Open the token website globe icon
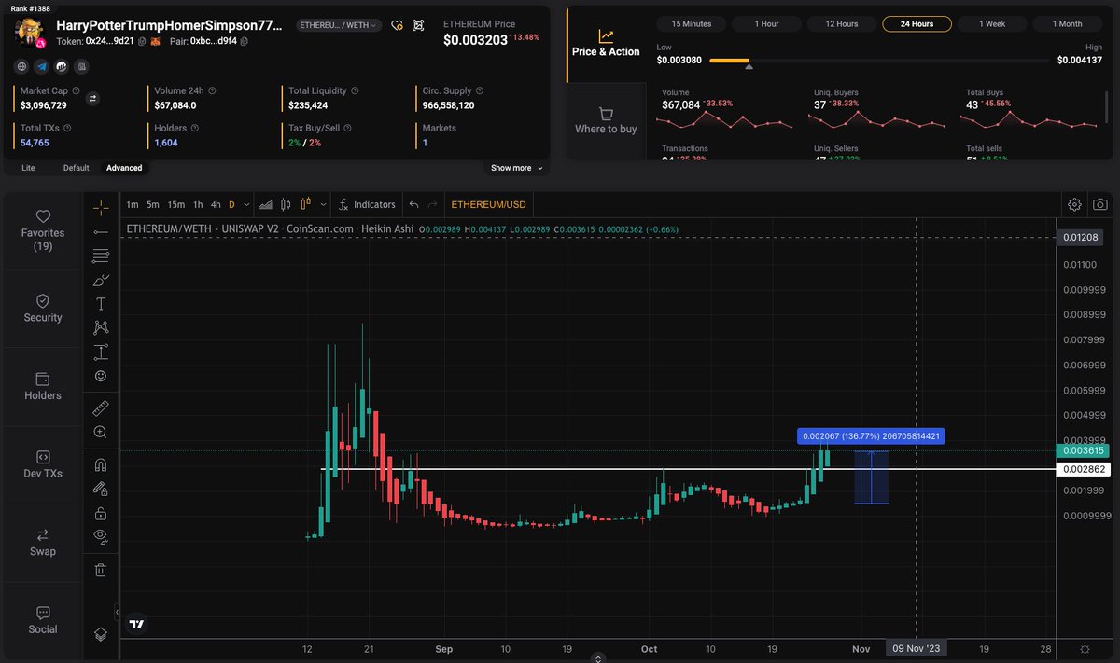This screenshot has height=663, width=1120. coord(22,66)
